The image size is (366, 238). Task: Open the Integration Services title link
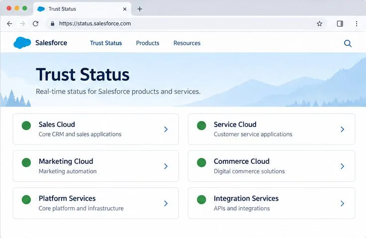(246, 198)
